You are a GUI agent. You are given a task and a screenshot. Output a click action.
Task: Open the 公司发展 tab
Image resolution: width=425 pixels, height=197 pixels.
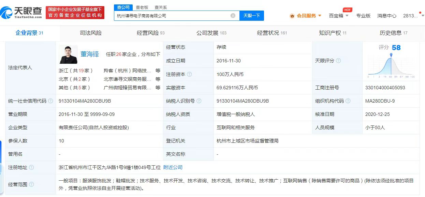(211, 33)
